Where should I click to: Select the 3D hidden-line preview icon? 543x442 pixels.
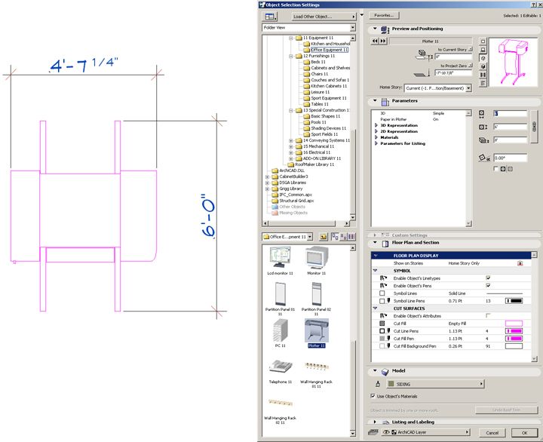coord(483,58)
